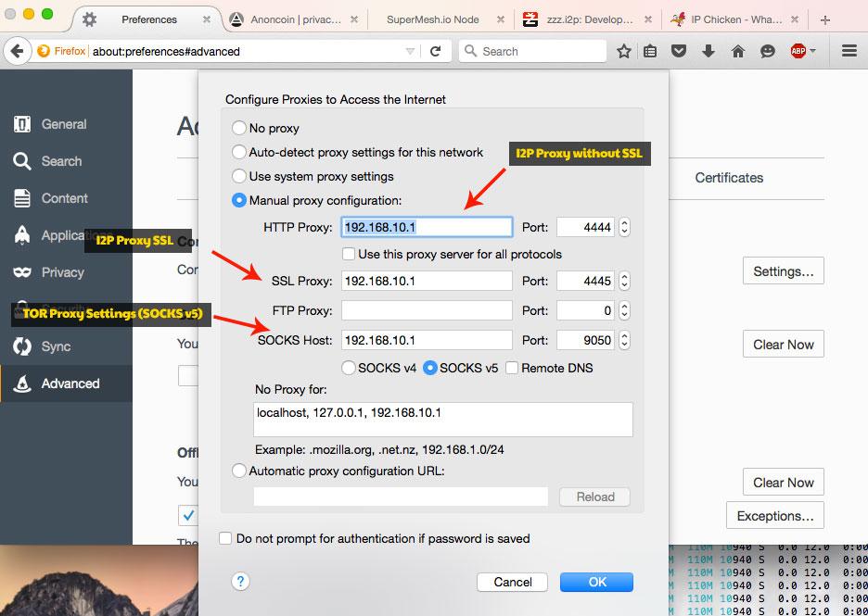Click the Settings... button in the background page
The image size is (868, 616).
point(784,271)
